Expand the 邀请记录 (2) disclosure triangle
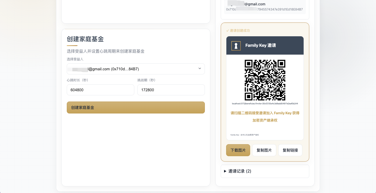 click(225, 171)
